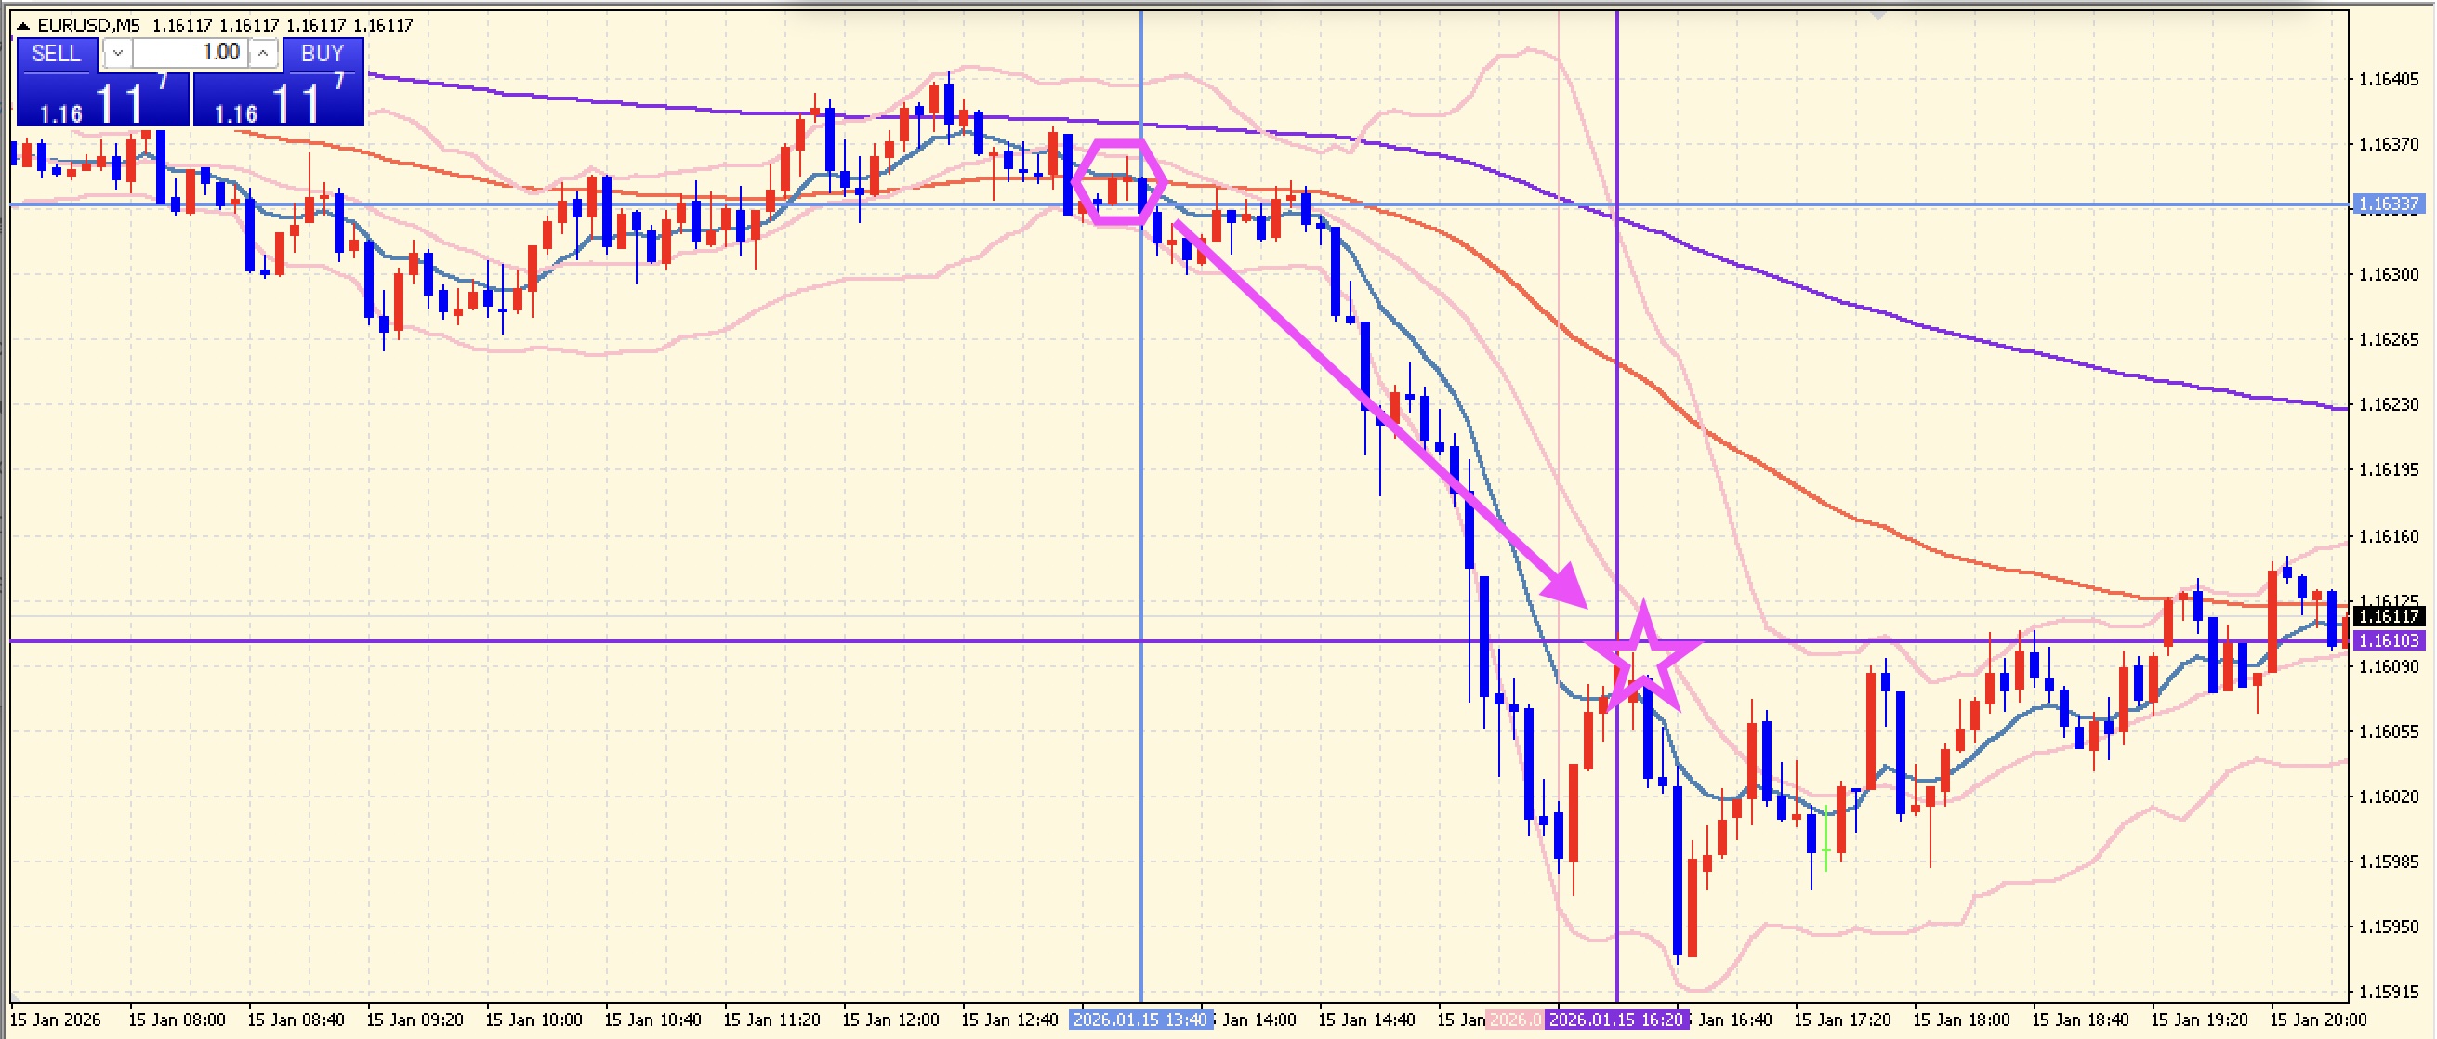Click the BUY button
Image resolution: width=2437 pixels, height=1039 pixels.
(x=323, y=54)
